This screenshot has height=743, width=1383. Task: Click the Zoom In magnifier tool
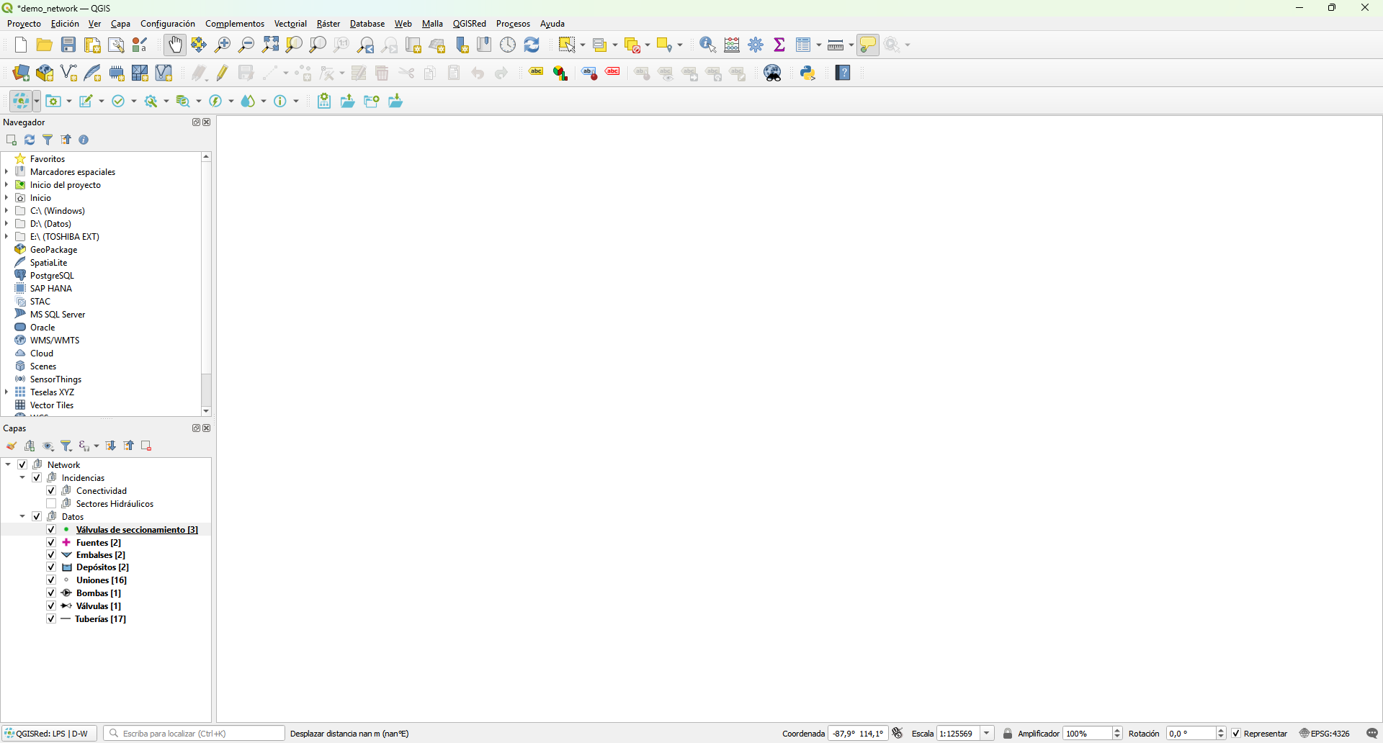223,45
